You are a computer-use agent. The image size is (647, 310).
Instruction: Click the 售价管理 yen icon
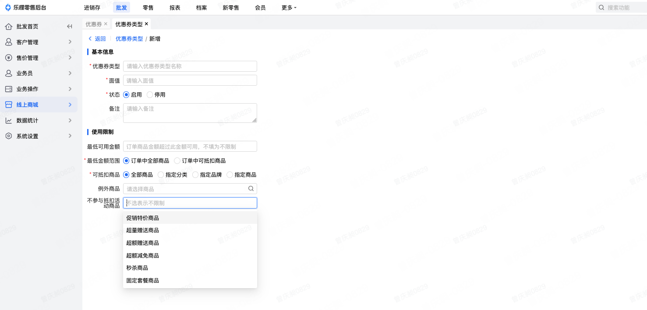tap(8, 58)
